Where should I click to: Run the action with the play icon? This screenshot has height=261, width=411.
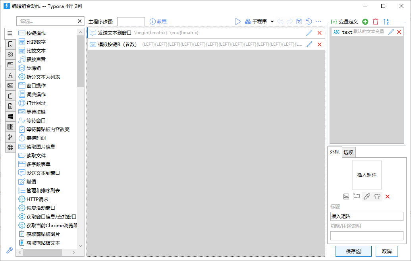coord(238,21)
